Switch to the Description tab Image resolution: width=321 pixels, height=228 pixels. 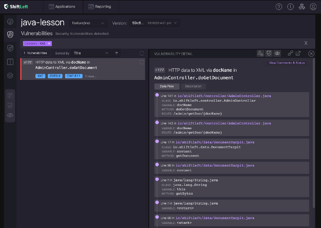click(x=193, y=87)
